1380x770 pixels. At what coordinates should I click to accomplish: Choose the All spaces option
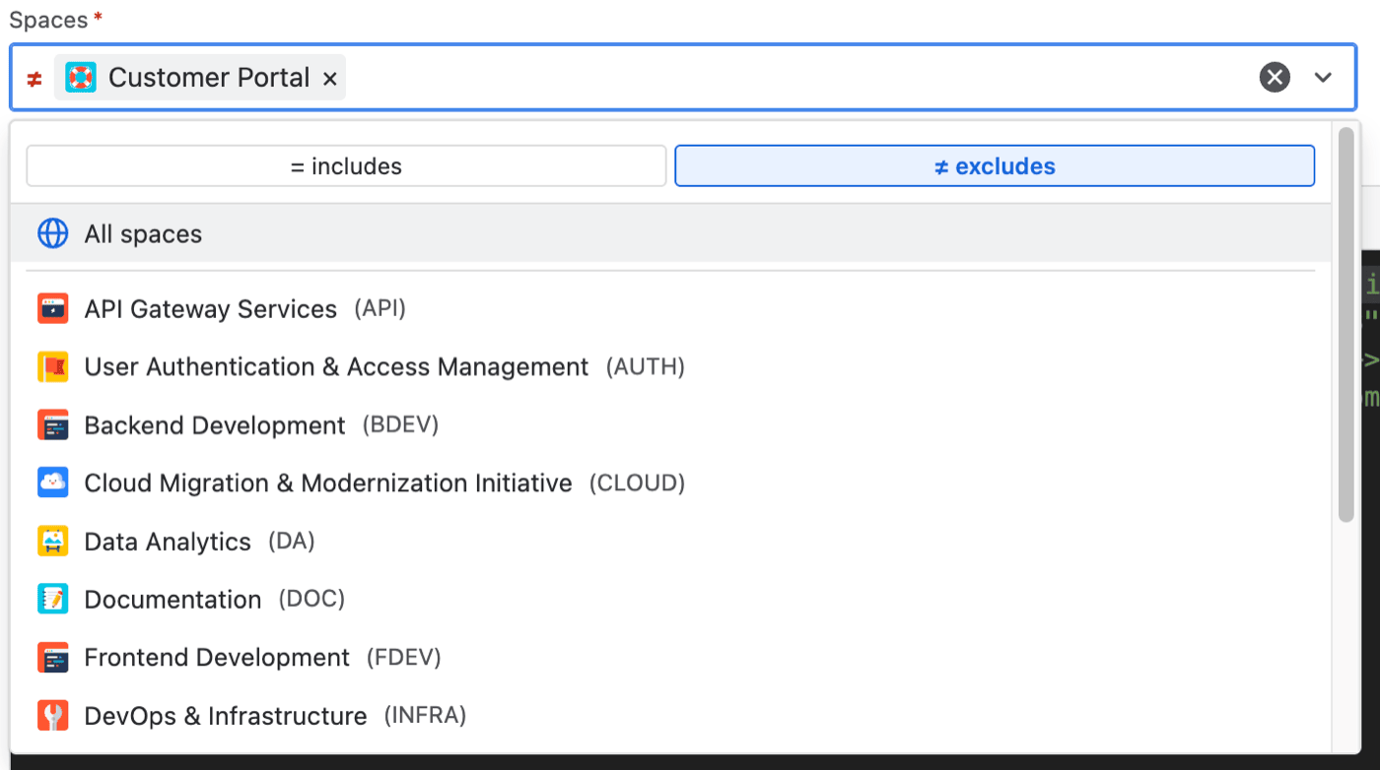click(671, 233)
